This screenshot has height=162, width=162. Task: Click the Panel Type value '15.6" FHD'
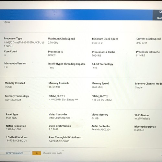coord(11,118)
